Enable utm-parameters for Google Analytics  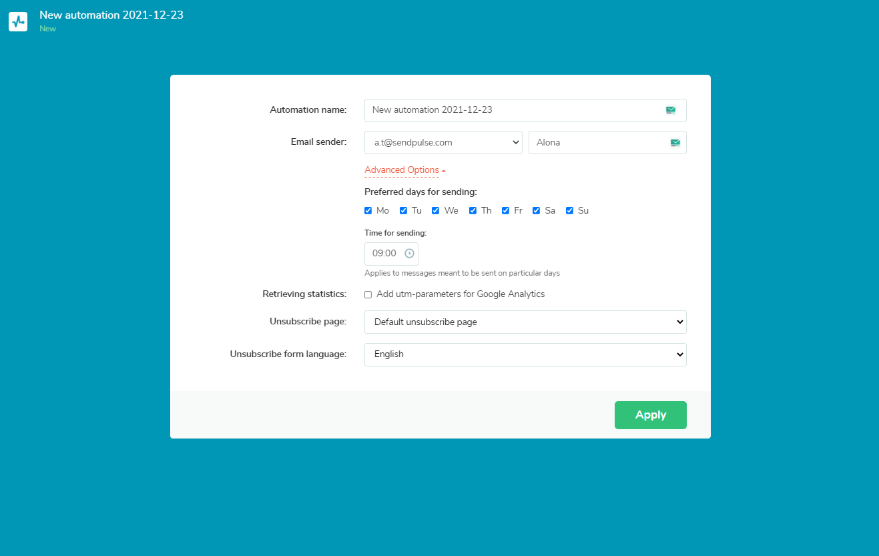(368, 294)
